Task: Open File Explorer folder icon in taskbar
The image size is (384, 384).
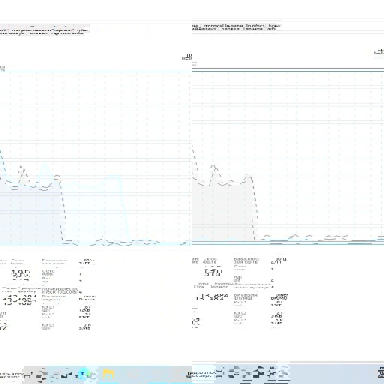Action: (x=108, y=374)
